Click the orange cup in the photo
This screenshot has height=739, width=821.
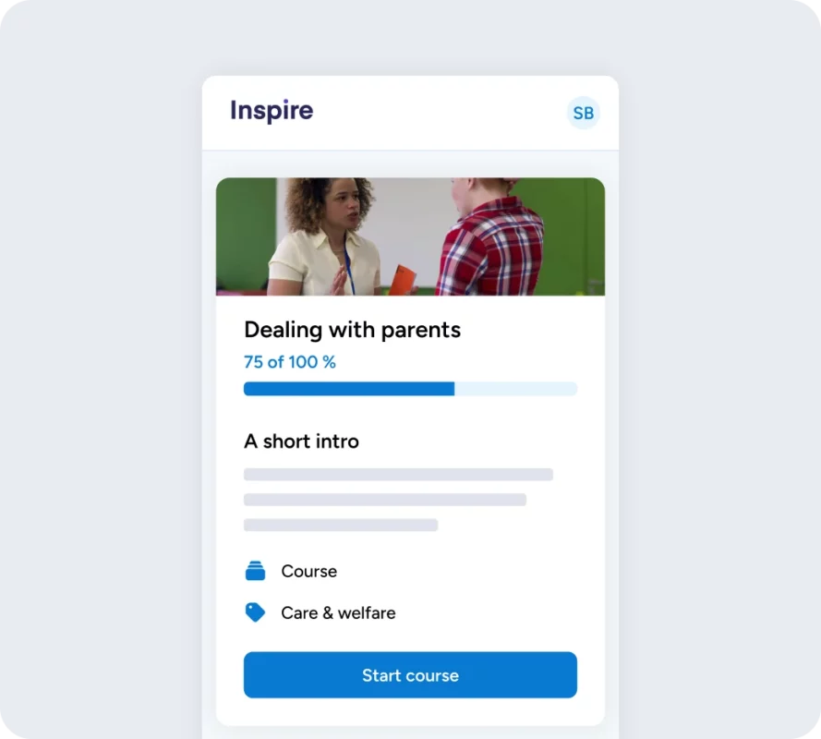[403, 279]
